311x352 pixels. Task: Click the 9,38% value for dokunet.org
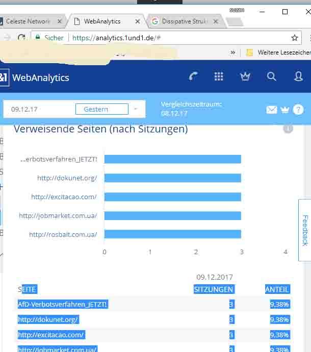point(280,319)
